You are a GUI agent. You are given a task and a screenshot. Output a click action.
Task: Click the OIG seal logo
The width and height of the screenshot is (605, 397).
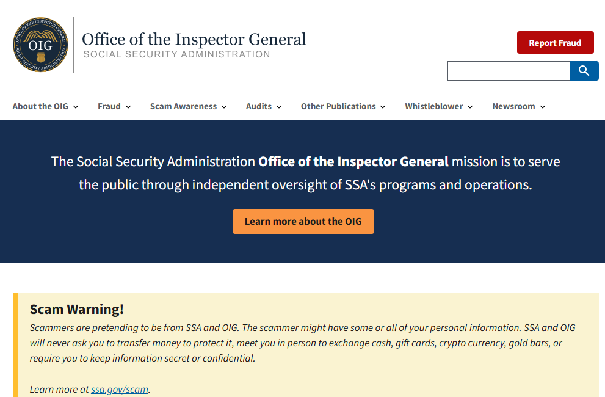40,44
